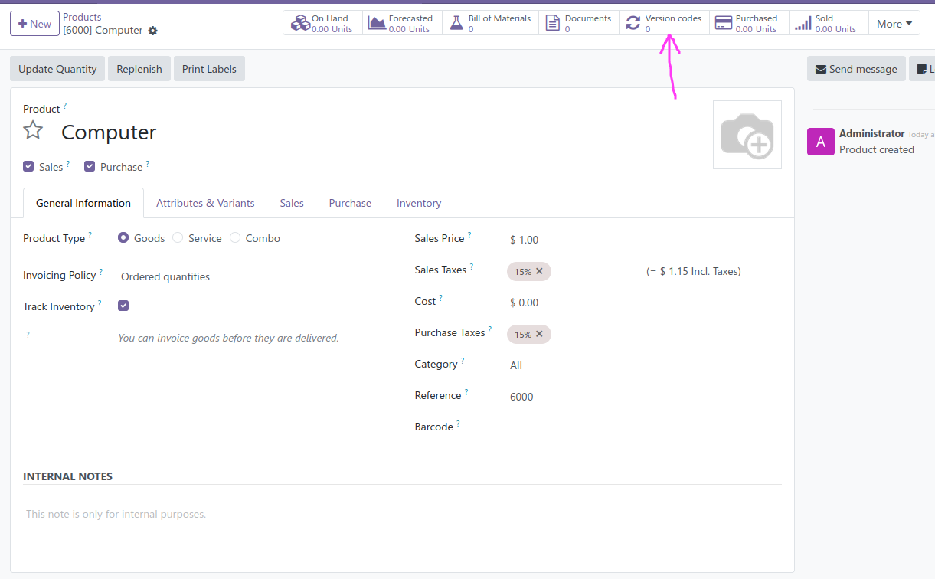Image resolution: width=935 pixels, height=579 pixels.
Task: Uncheck the Sales checkbox
Action: pyautogui.click(x=28, y=166)
